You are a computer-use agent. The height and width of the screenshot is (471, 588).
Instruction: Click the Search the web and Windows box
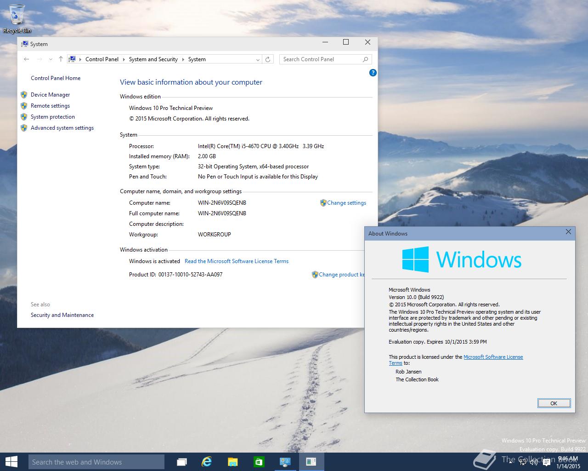[96, 462]
